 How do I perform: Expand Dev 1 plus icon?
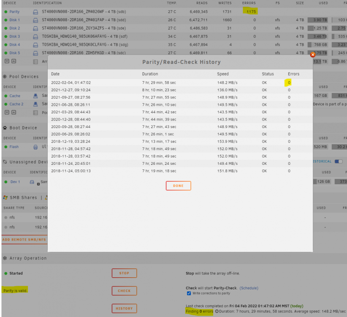coord(38,184)
